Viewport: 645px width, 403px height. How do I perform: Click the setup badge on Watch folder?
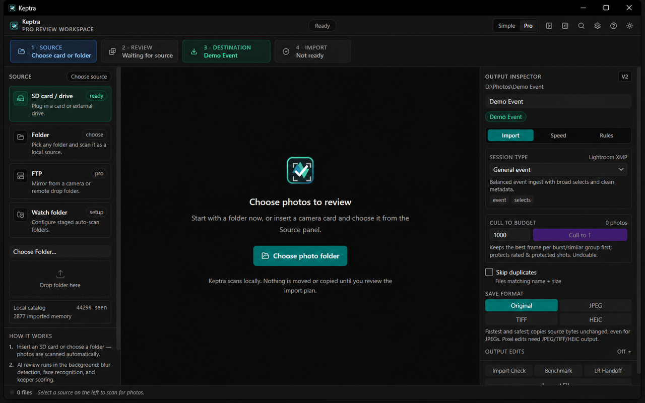point(96,212)
